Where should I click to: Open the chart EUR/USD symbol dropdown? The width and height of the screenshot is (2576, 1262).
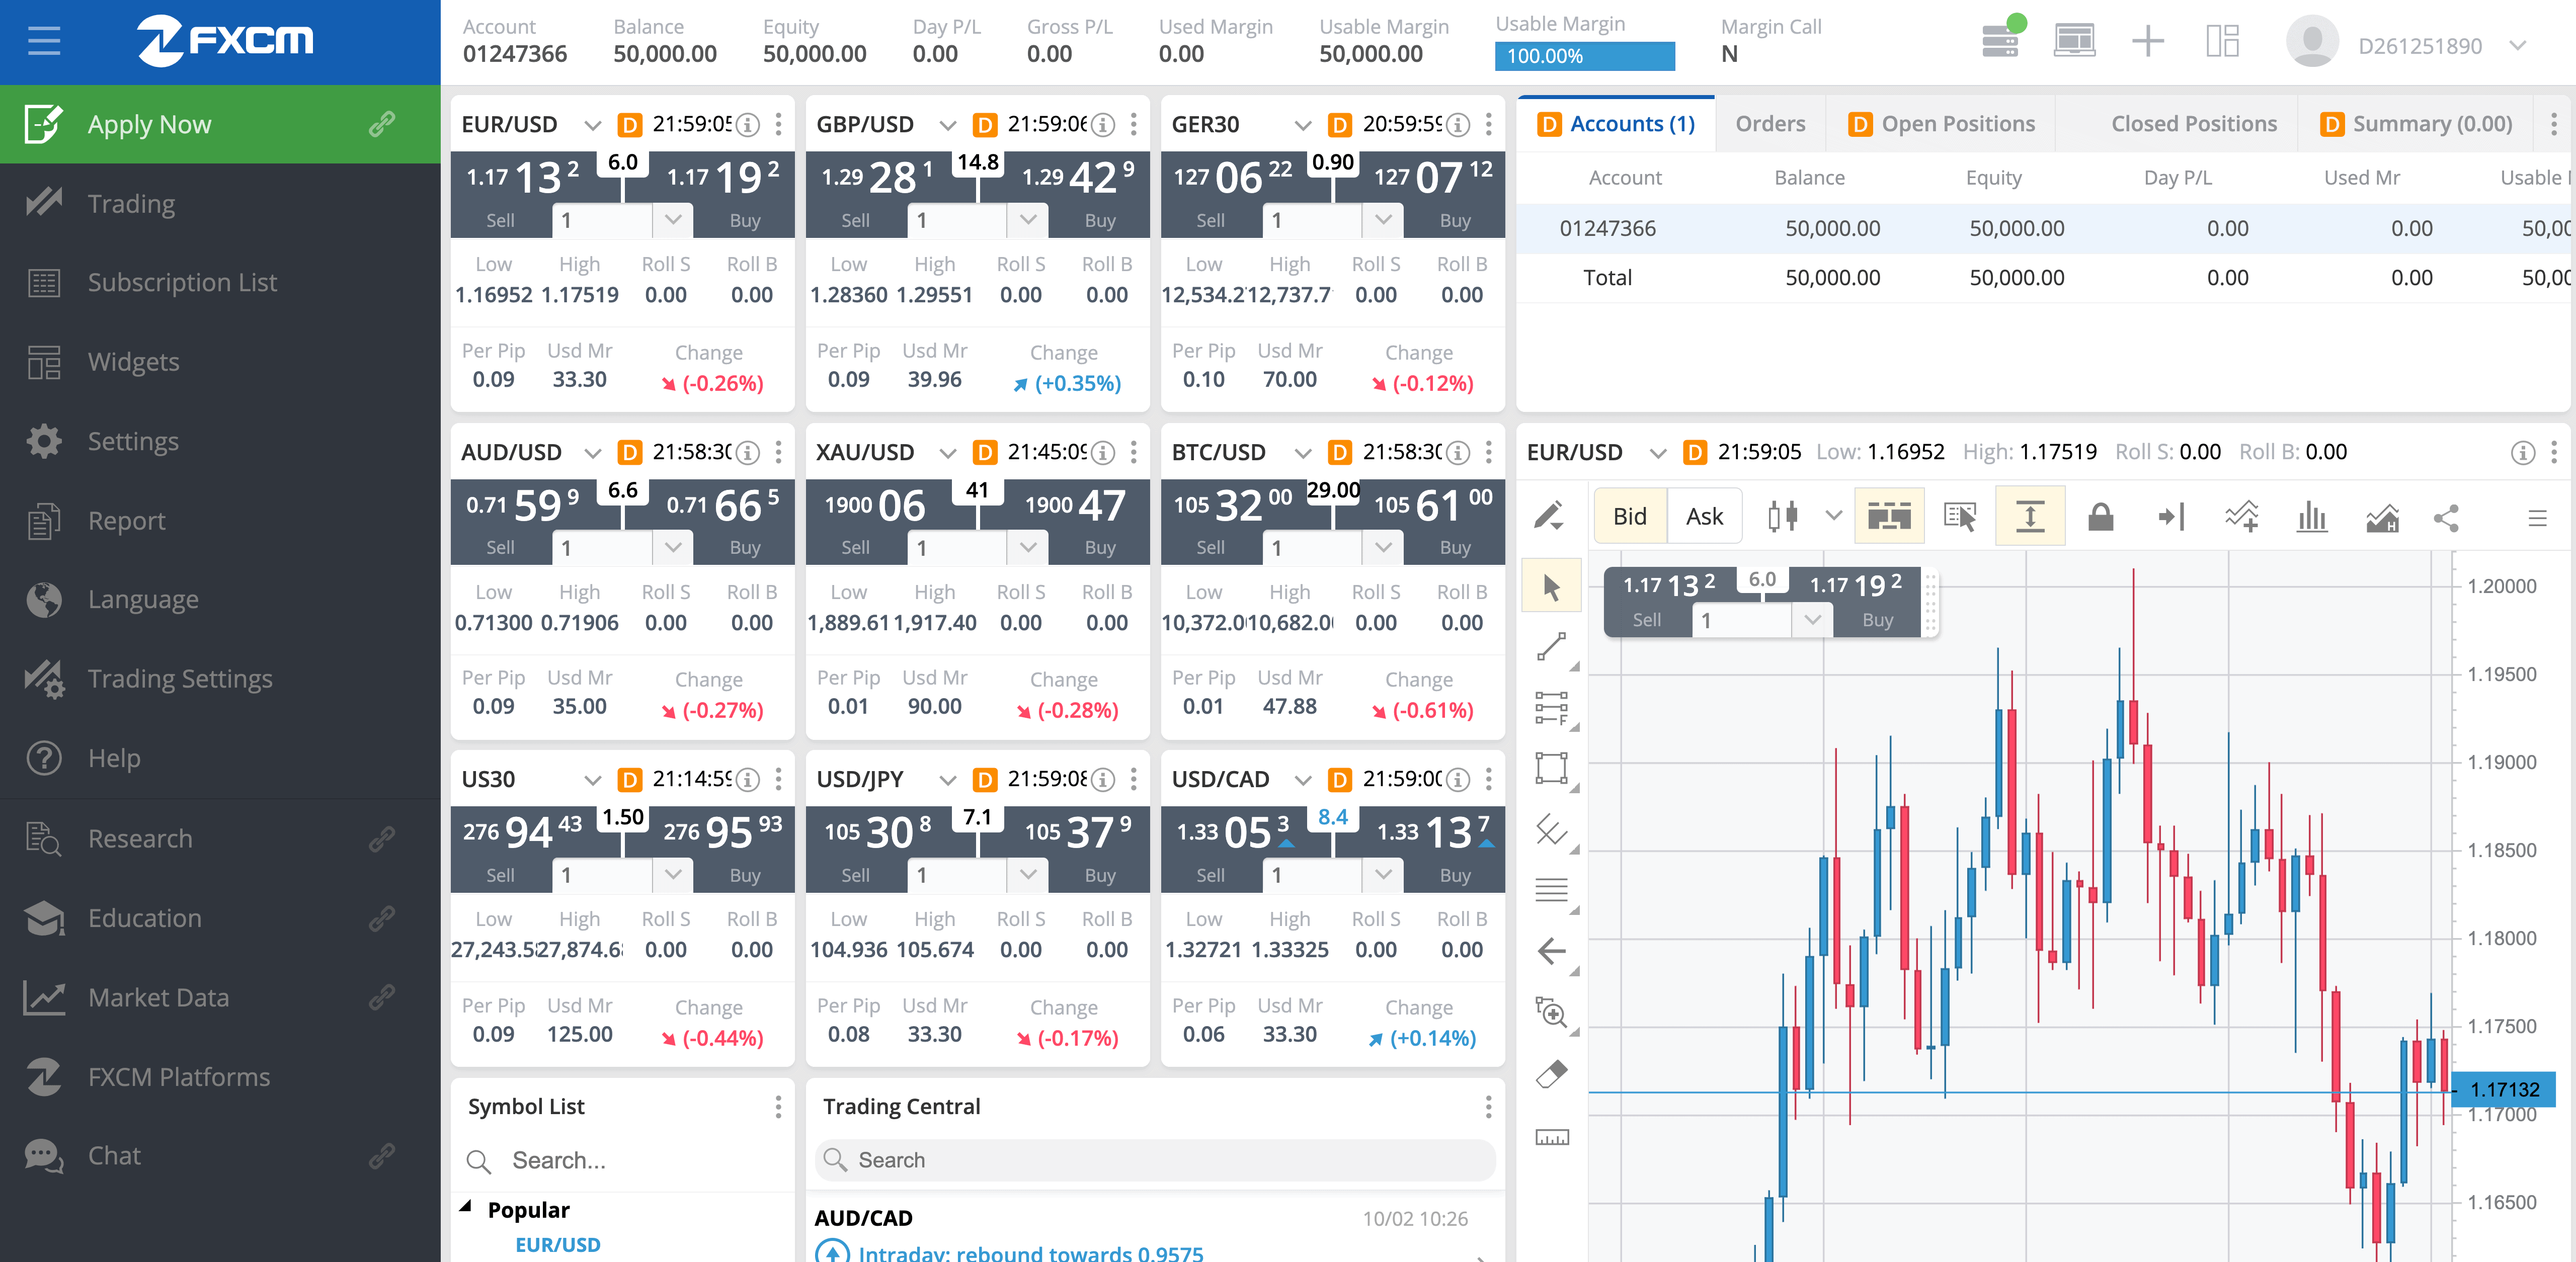click(x=1657, y=453)
